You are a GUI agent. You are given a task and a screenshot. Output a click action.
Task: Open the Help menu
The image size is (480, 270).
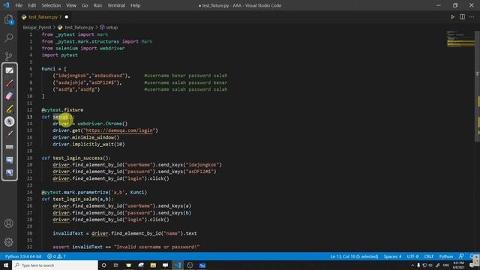pyautogui.click(x=135, y=5)
